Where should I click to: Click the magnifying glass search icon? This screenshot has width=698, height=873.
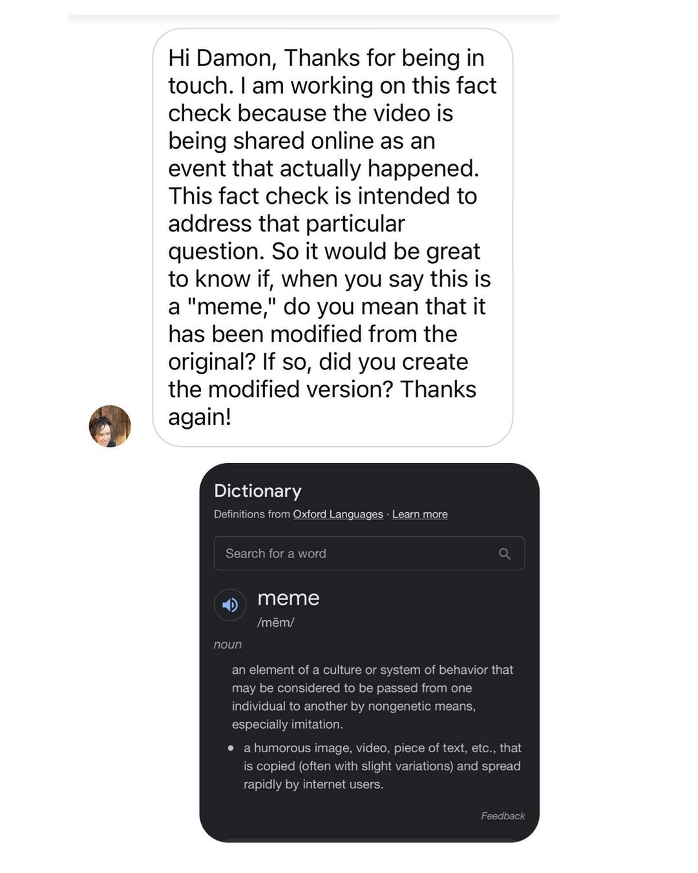click(x=505, y=554)
